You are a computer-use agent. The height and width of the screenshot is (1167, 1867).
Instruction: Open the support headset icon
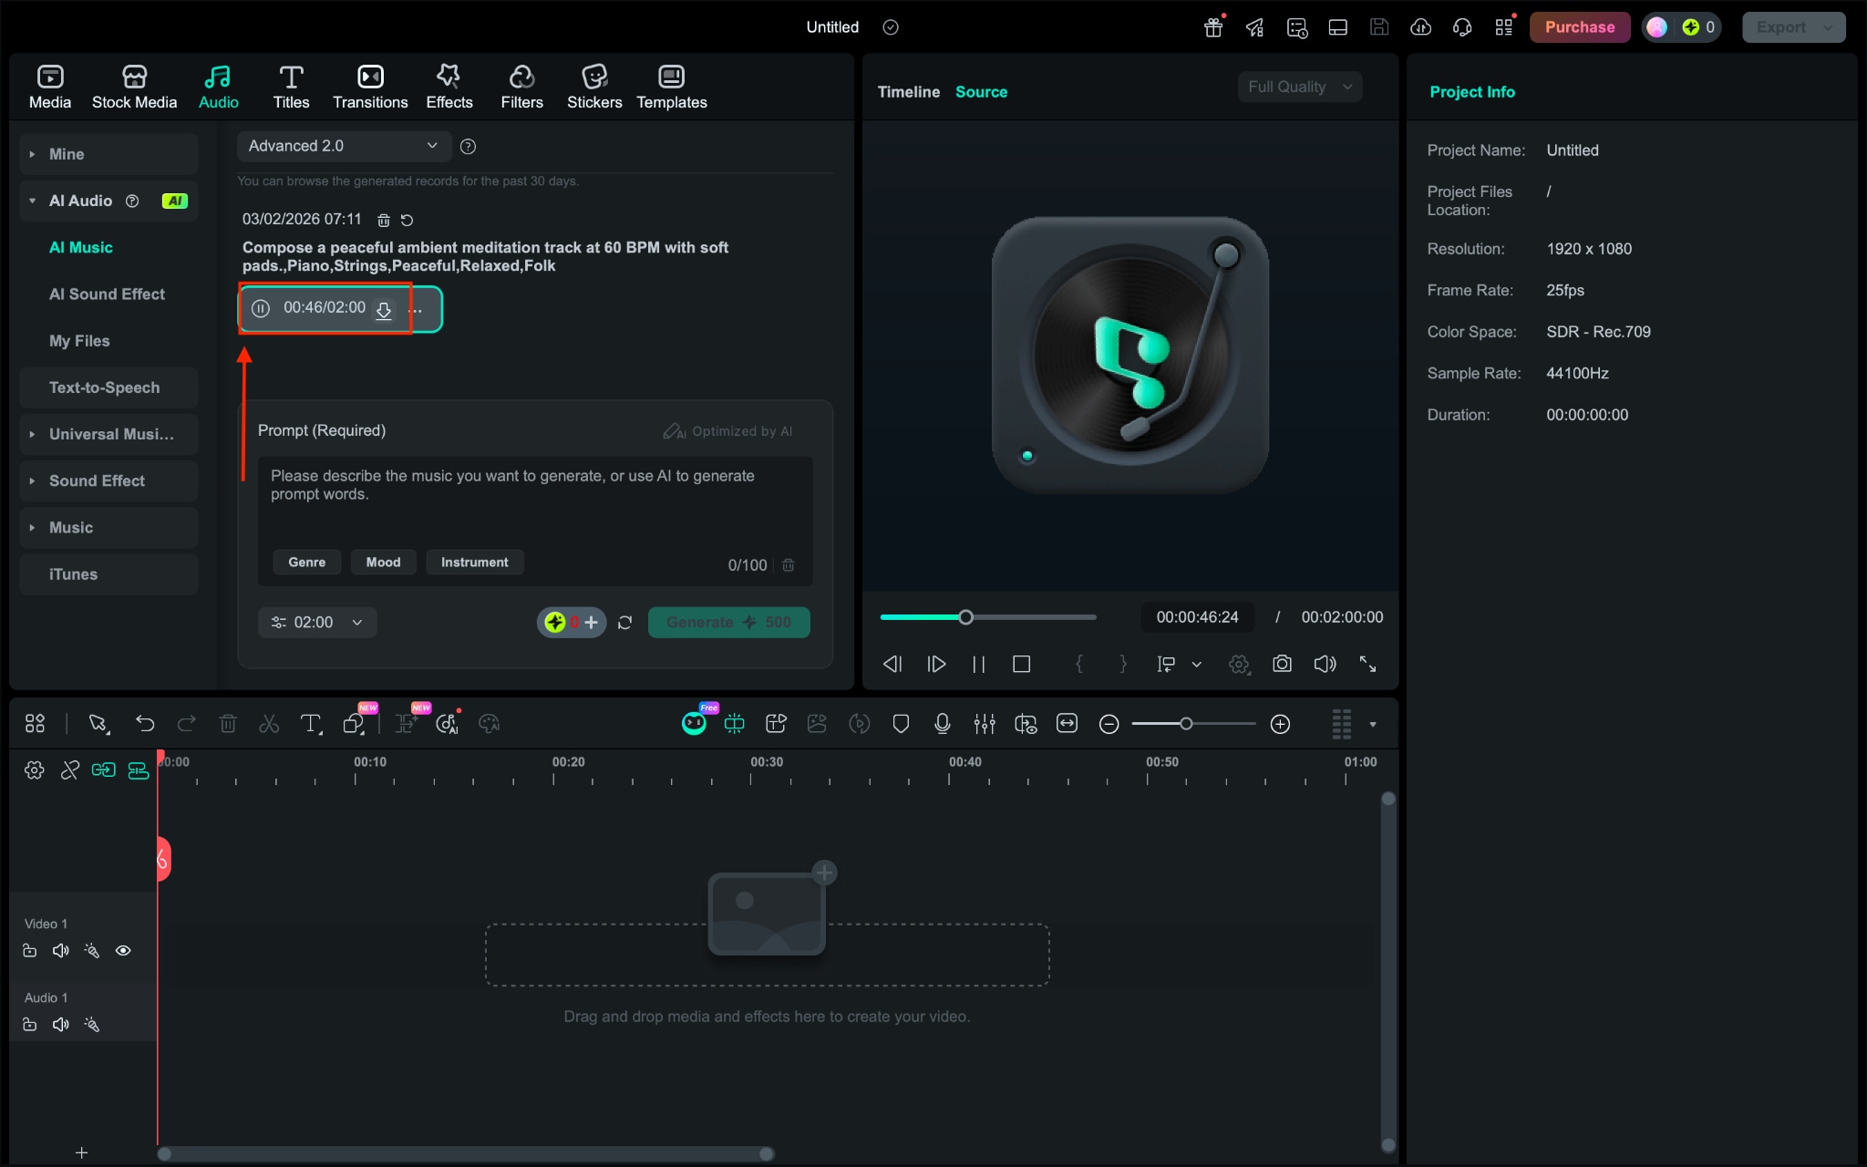tap(1462, 27)
